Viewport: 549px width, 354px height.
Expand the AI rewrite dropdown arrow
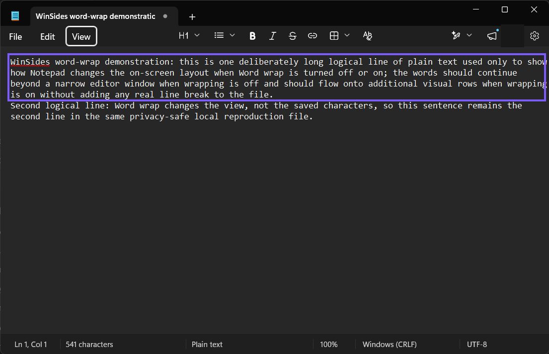(470, 35)
